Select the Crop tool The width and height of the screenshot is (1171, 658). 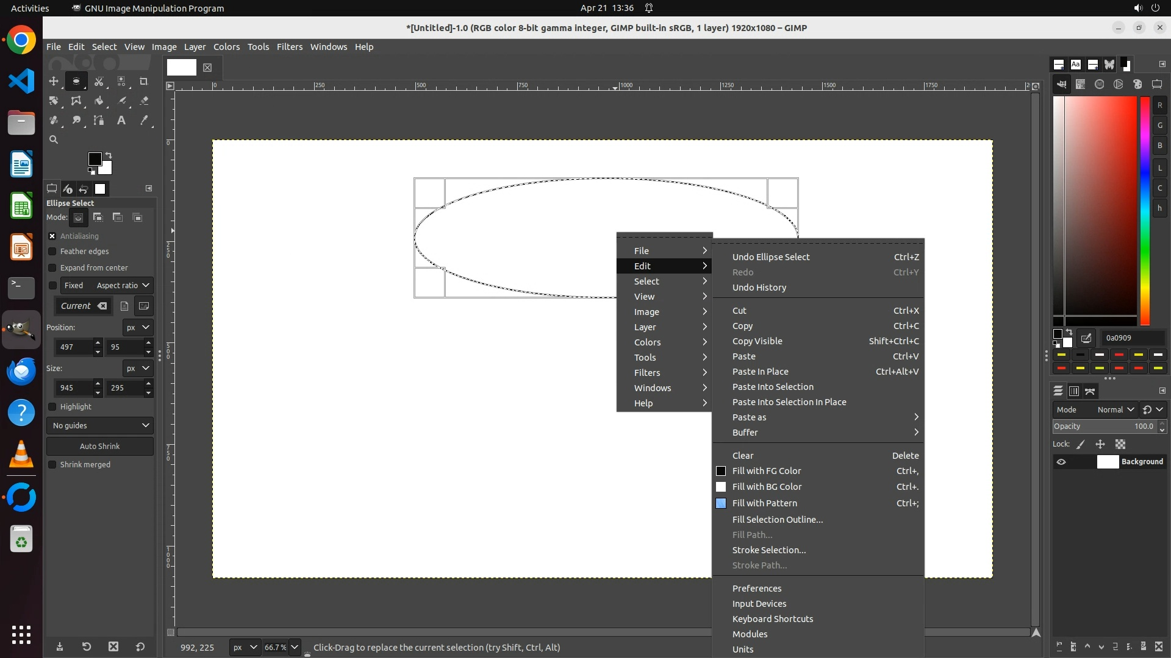(144, 81)
